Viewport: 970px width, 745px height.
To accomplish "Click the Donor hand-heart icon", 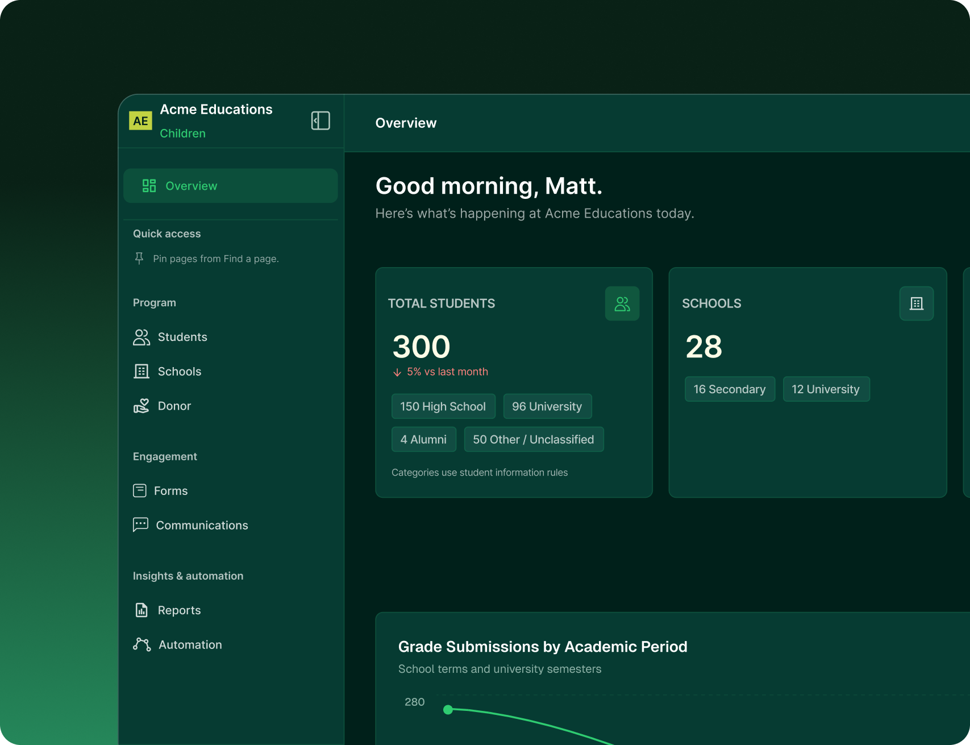I will tap(141, 406).
